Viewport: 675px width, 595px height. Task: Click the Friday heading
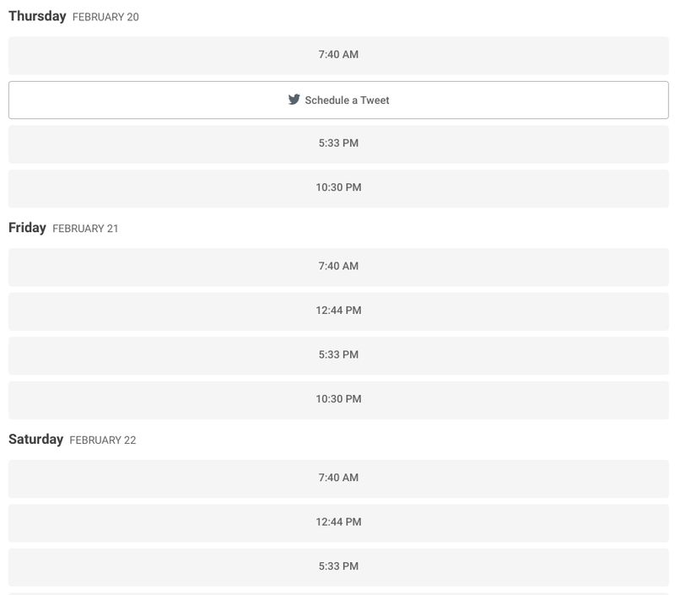27,228
